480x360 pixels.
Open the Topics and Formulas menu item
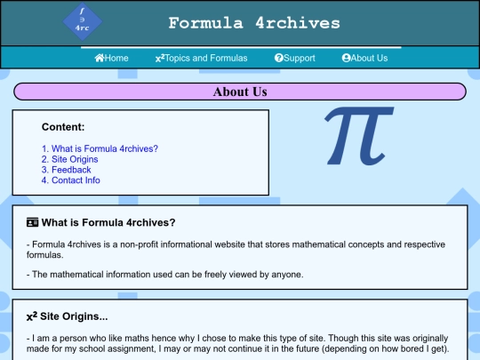(x=201, y=58)
